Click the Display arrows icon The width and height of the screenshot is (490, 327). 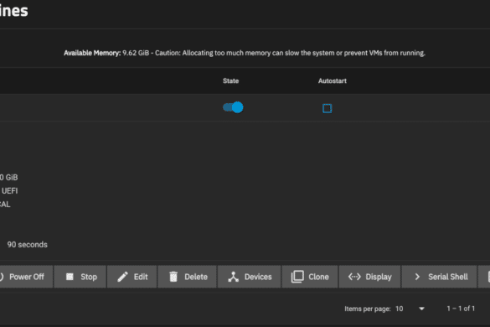354,277
